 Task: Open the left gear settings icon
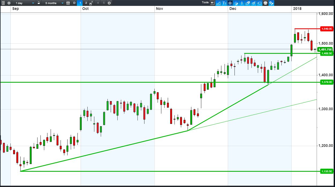click(x=9, y=3)
